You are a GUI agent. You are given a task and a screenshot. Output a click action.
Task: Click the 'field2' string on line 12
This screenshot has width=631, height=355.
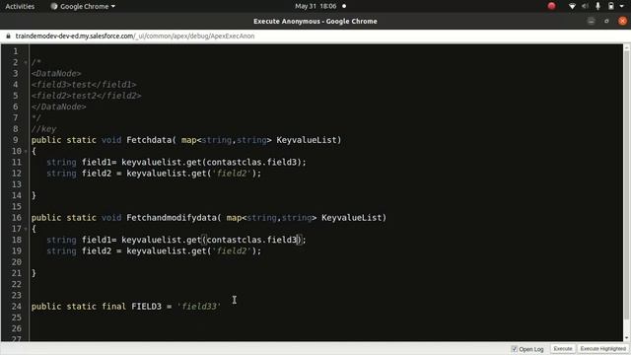[x=232, y=174]
